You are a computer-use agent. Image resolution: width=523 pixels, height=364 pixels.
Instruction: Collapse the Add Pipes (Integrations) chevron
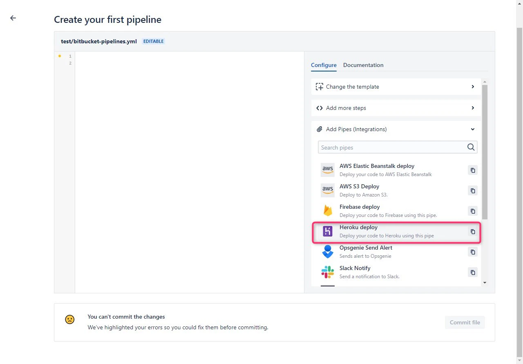tap(473, 129)
